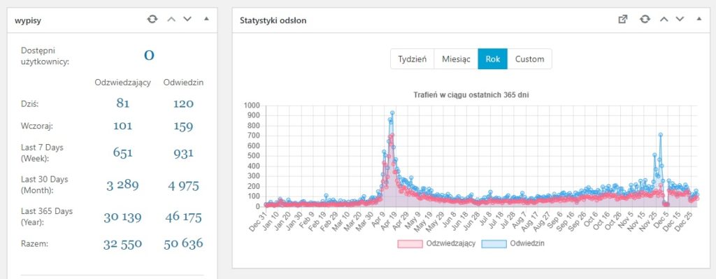
Task: Refresh the wypisy widget
Action: (x=152, y=19)
